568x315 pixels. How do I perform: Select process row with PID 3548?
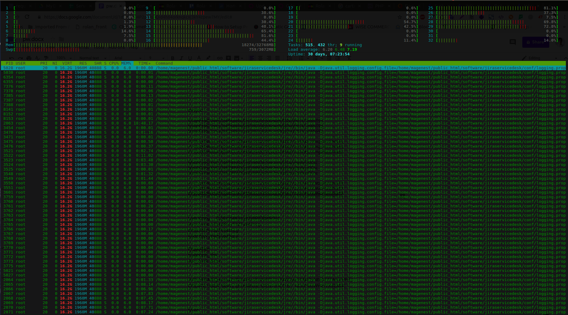[x=283, y=174]
